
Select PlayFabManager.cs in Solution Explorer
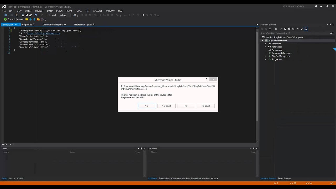[x=281, y=56]
